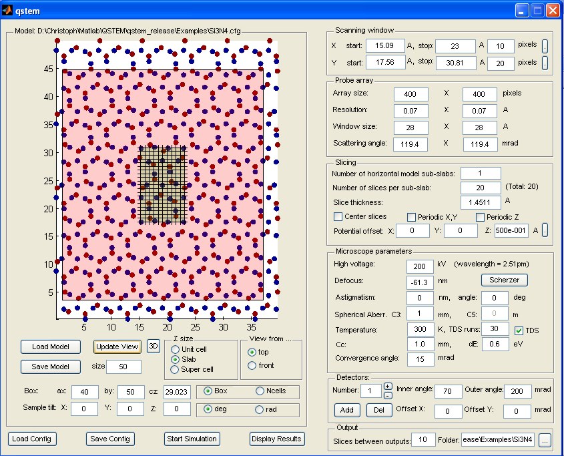Click the Display Results button

click(276, 439)
